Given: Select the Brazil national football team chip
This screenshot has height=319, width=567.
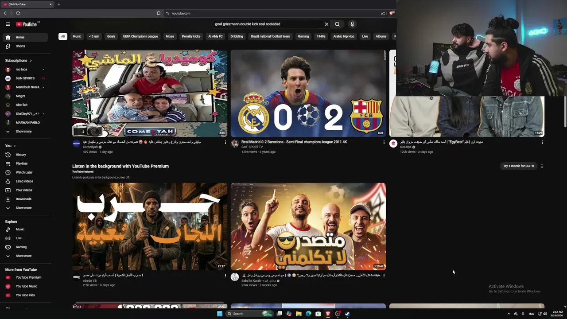Looking at the screenshot, I should pyautogui.click(x=270, y=36).
